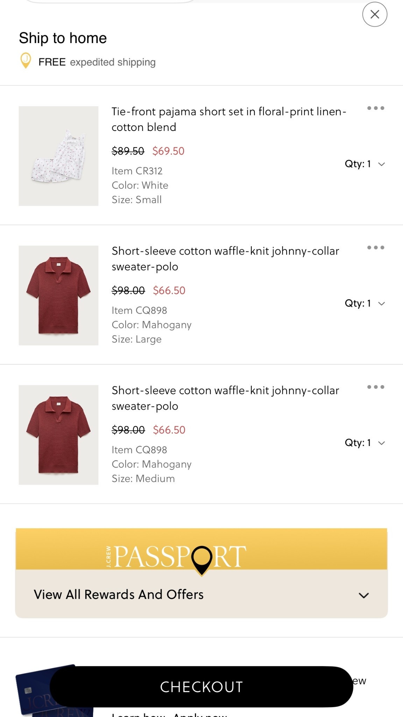Viewport: 403px width, 717px height.
Task: Change quantity of the pajama short set
Action: coord(365,164)
